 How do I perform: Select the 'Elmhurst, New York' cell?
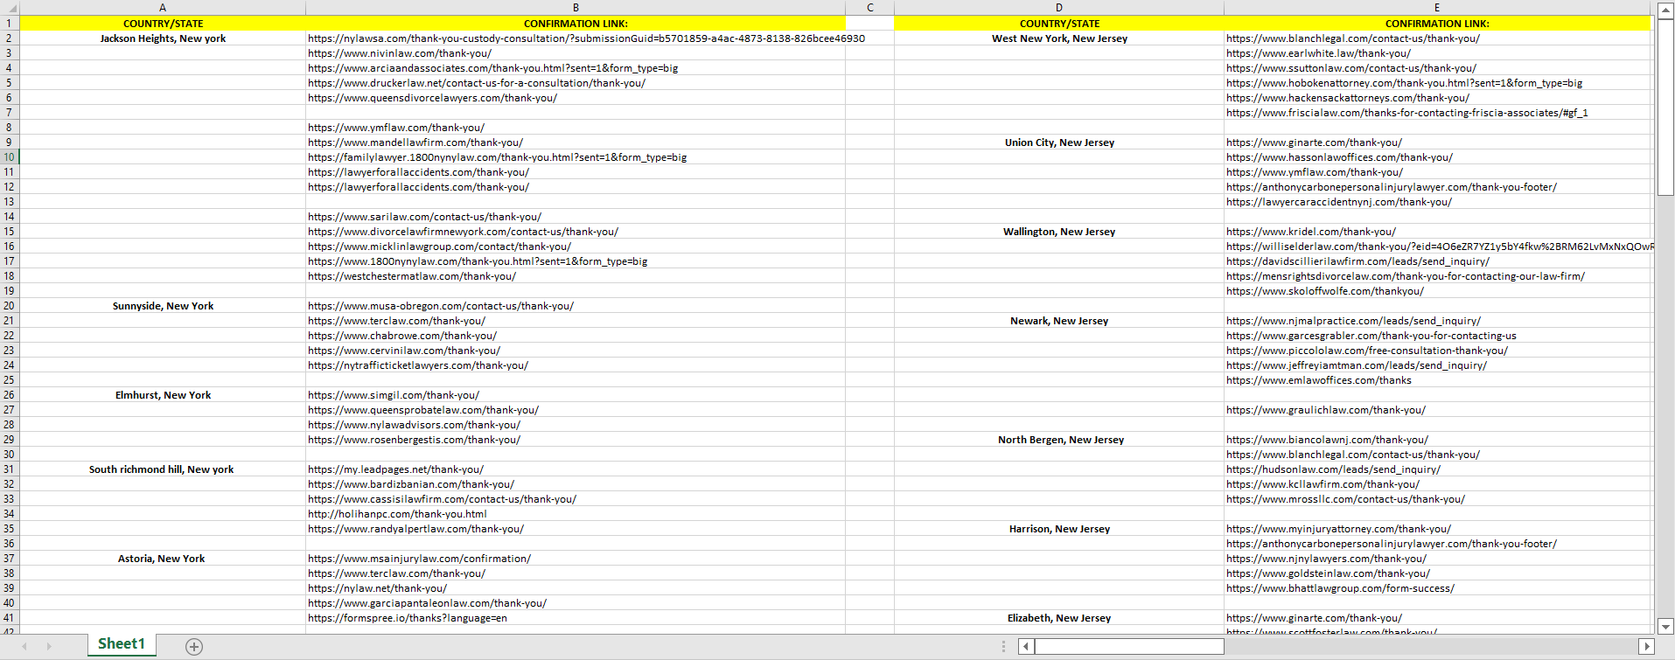(x=163, y=395)
